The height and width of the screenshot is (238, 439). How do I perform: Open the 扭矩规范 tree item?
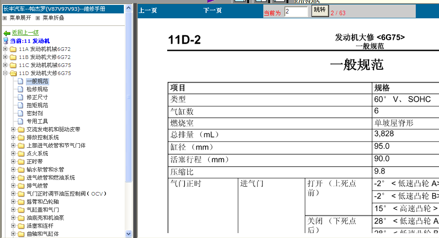(37, 105)
